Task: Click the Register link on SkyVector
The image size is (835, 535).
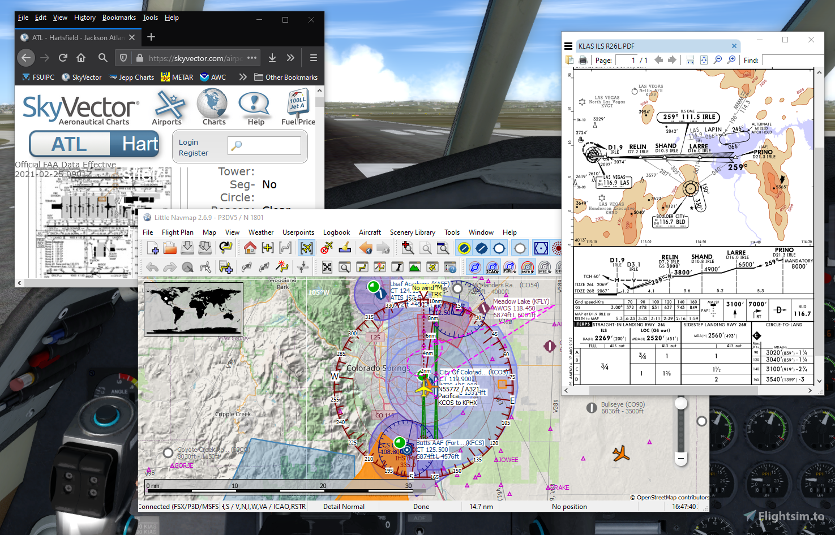Action: [193, 153]
